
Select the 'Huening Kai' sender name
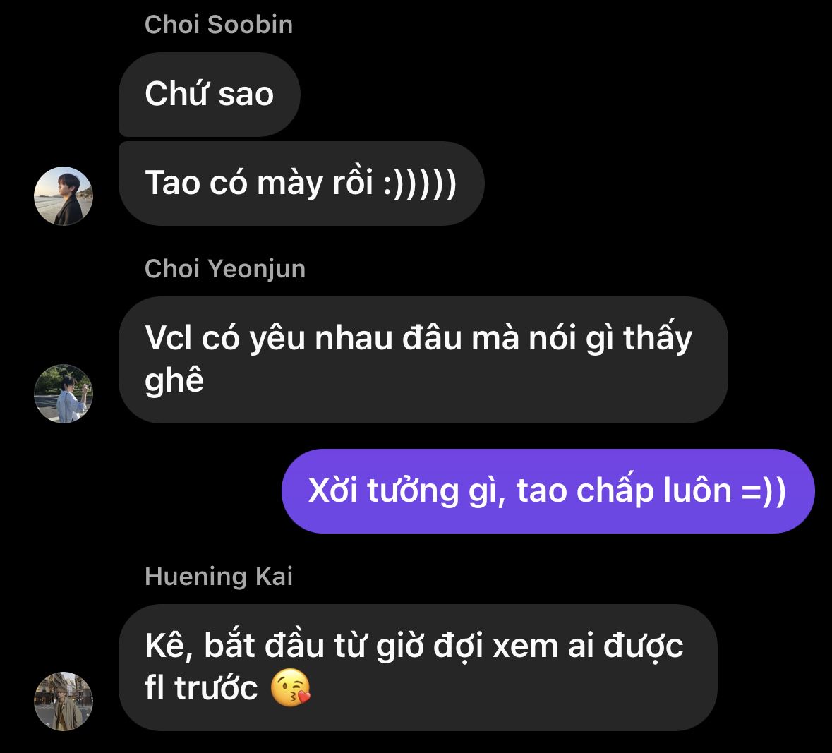219,577
